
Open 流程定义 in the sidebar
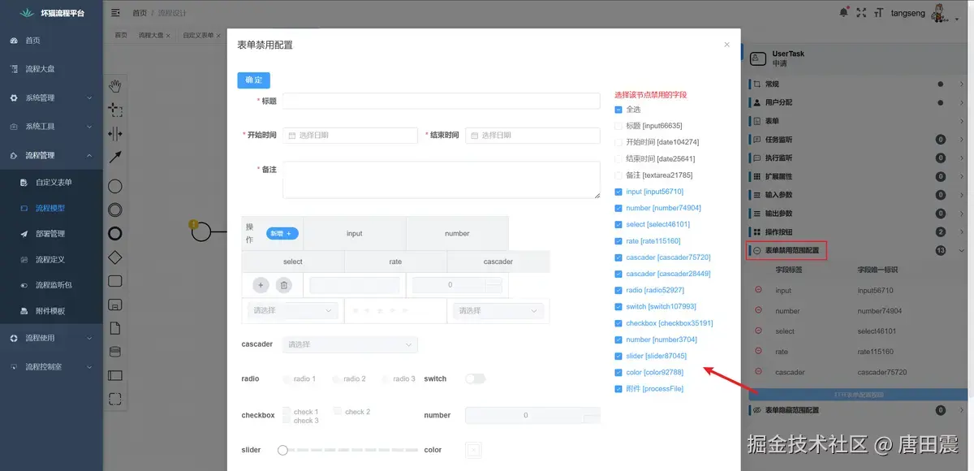[x=51, y=260]
